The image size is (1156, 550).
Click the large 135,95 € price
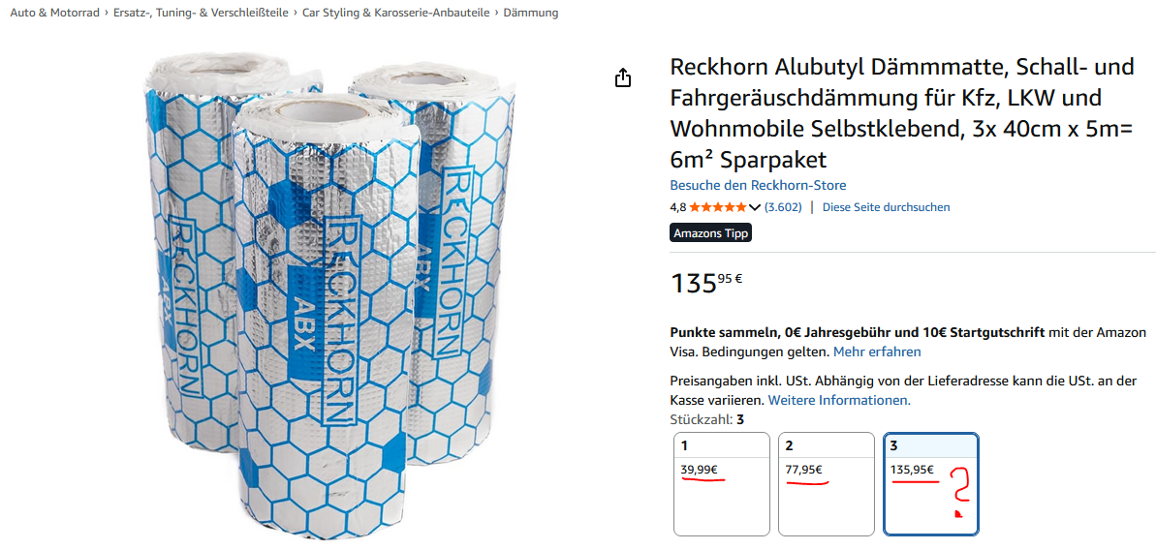(x=705, y=283)
